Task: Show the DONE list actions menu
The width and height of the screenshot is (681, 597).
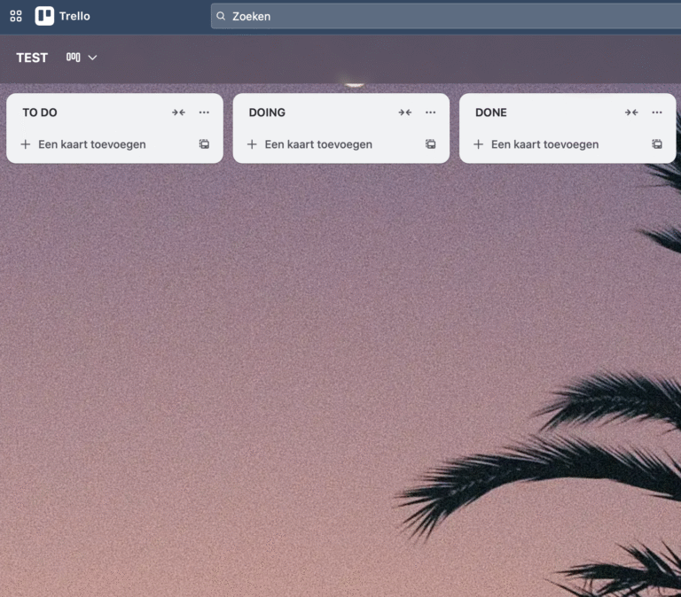Action: [x=656, y=112]
